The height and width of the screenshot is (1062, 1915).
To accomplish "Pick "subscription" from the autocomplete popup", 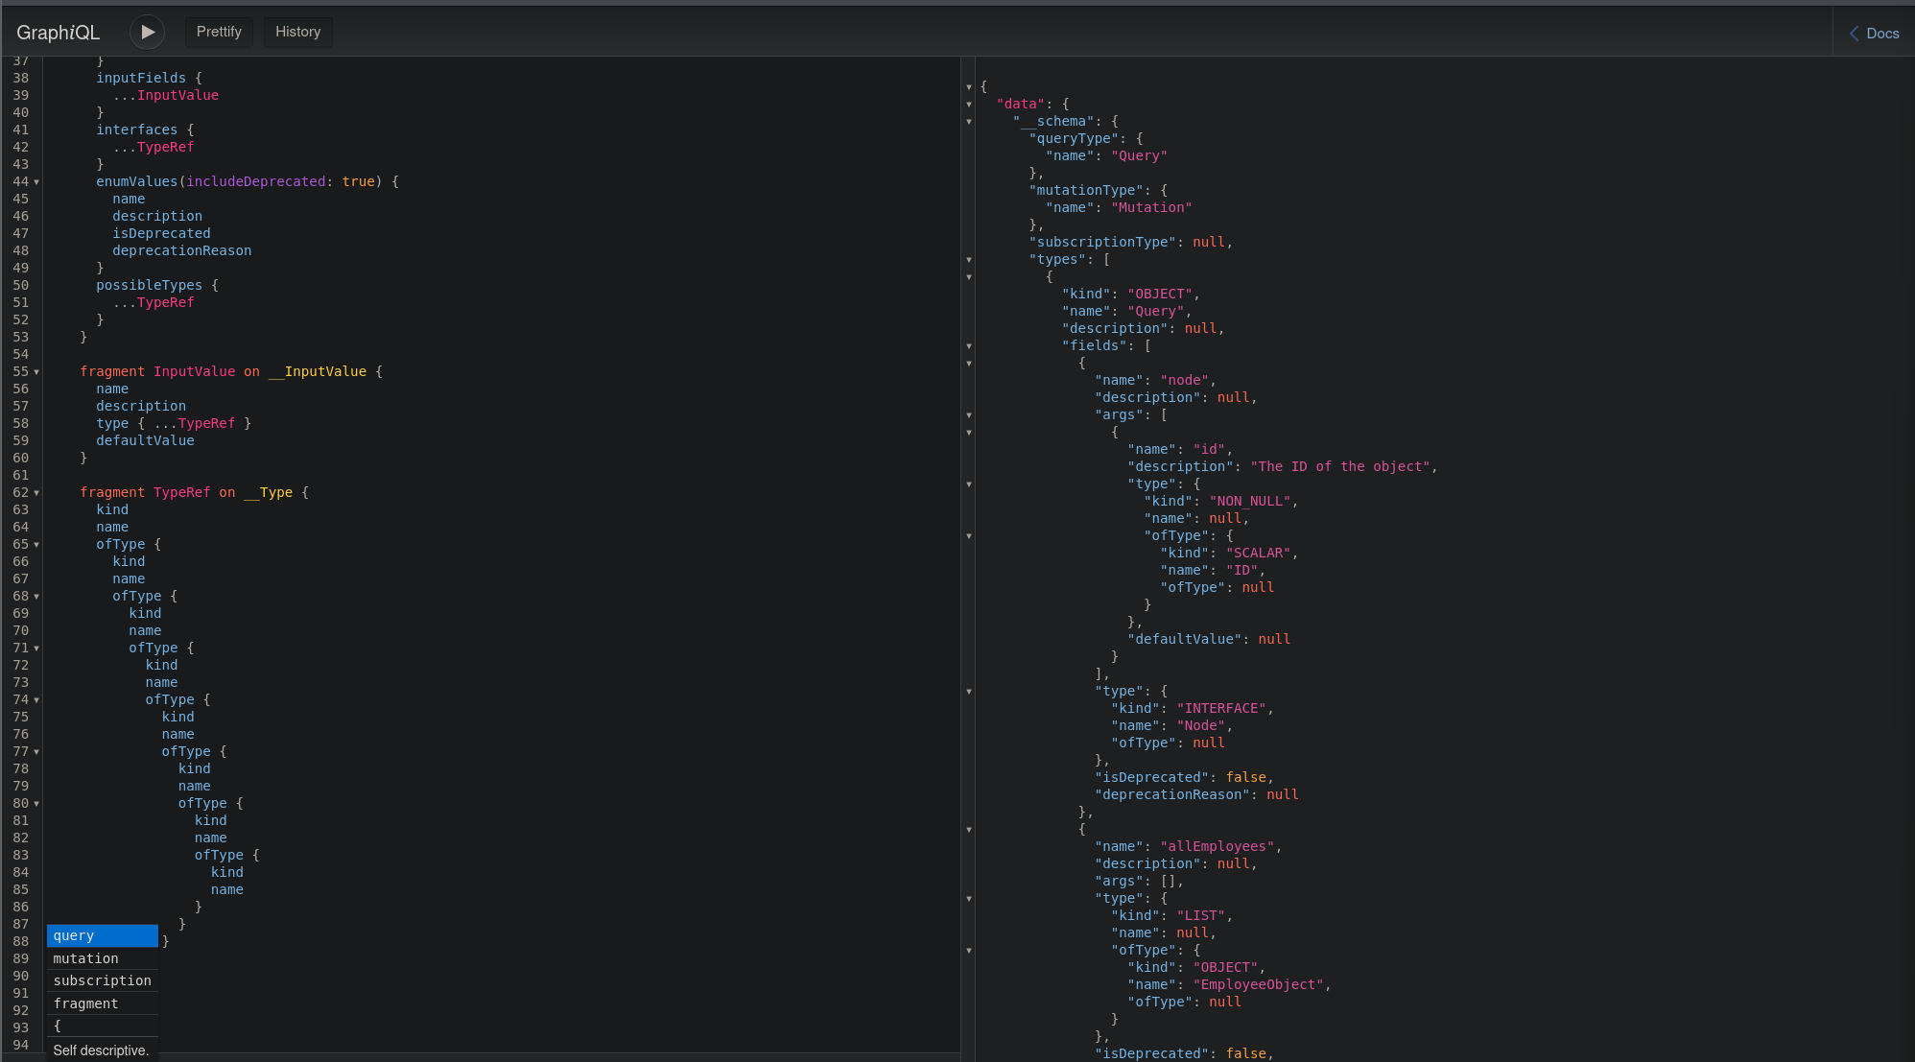I will click(x=102, y=980).
